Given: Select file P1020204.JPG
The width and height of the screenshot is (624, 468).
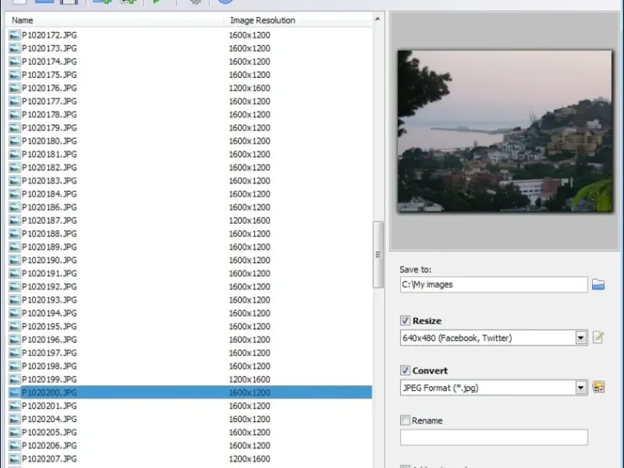Looking at the screenshot, I should pyautogui.click(x=49, y=419).
